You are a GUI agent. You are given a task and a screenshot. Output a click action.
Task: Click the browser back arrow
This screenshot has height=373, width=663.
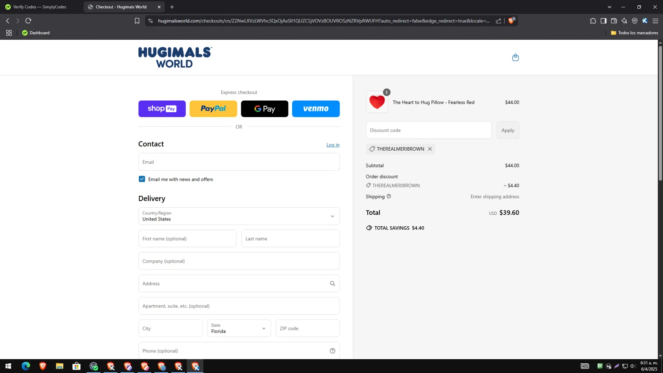(x=8, y=21)
